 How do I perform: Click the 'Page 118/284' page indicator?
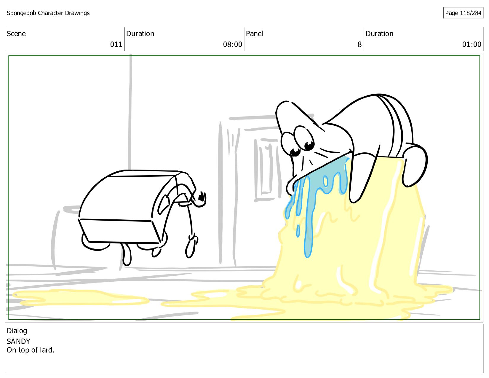[x=463, y=13]
